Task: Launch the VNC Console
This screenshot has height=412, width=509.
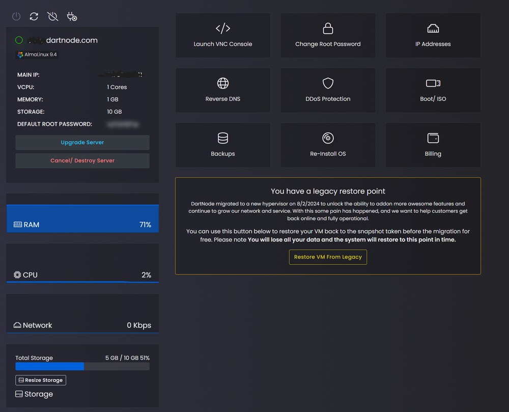Action: (x=223, y=35)
